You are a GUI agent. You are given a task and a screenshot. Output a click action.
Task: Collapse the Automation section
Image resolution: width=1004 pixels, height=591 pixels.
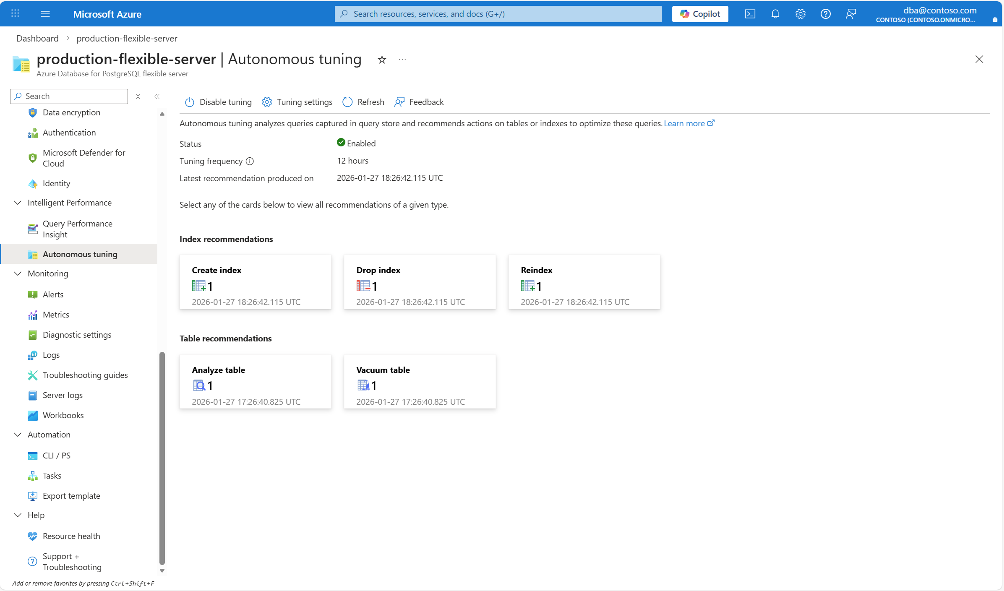pyautogui.click(x=18, y=435)
